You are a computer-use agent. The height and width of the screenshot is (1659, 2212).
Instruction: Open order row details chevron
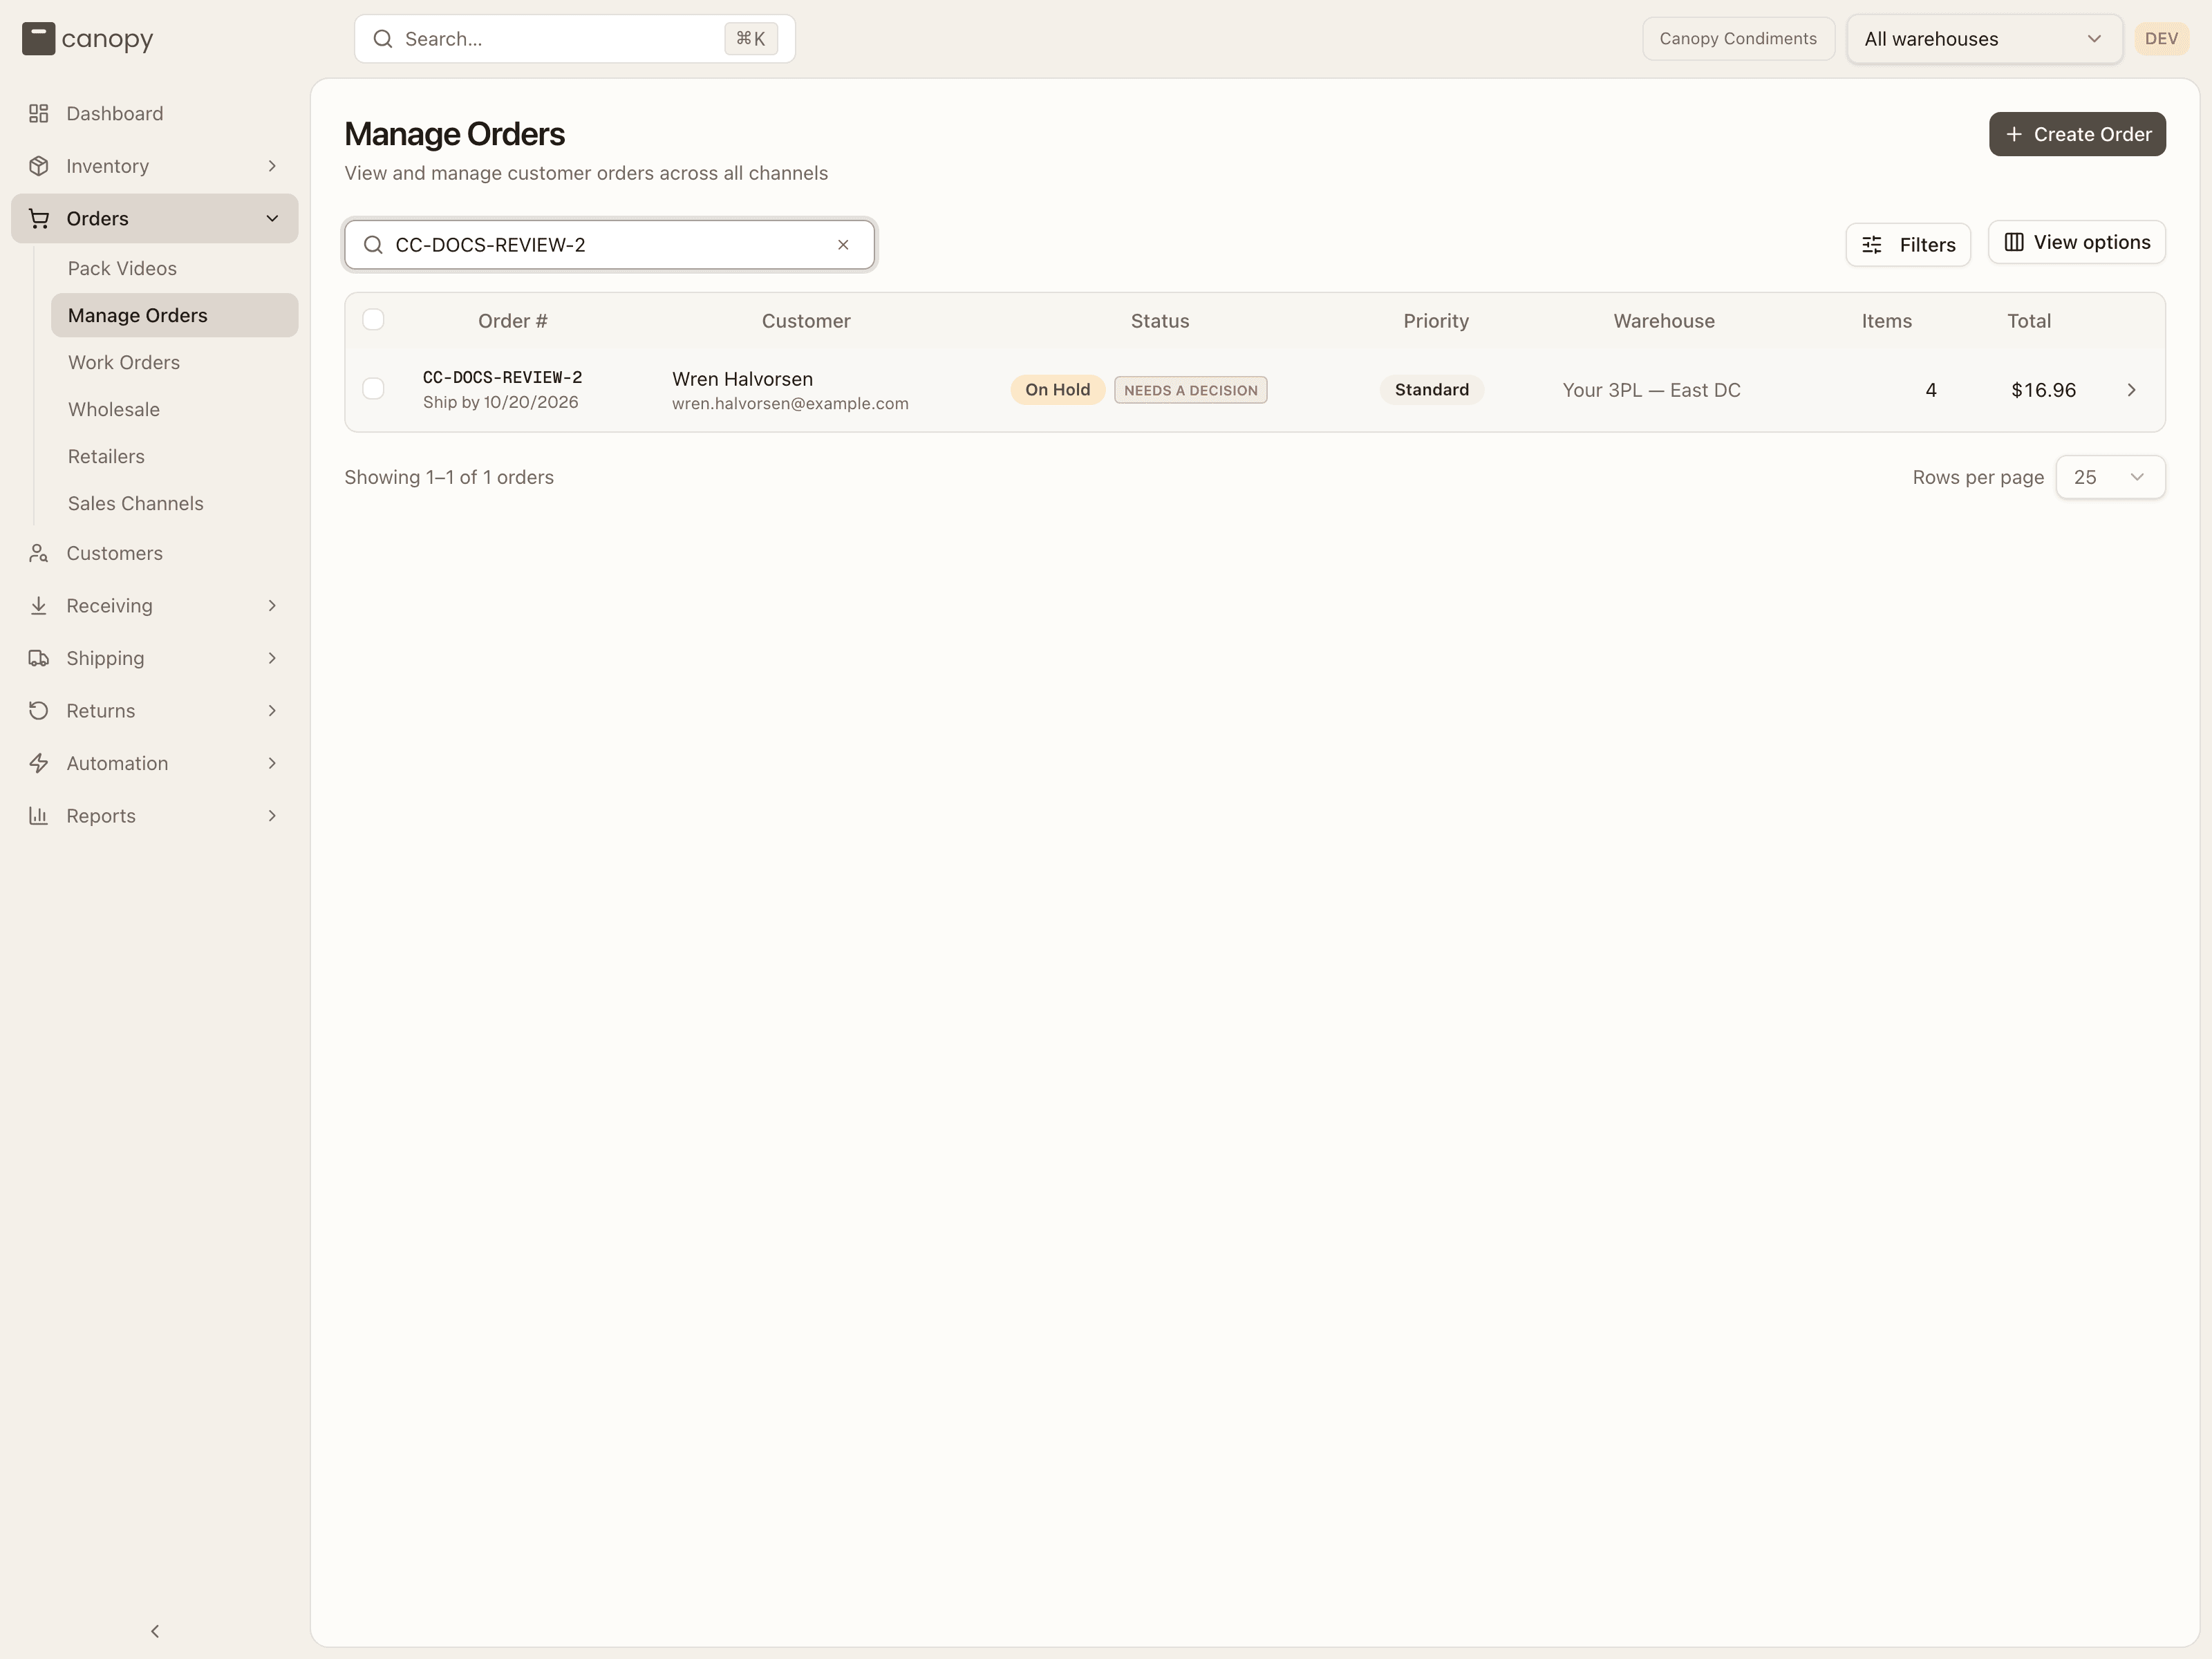(x=2131, y=390)
